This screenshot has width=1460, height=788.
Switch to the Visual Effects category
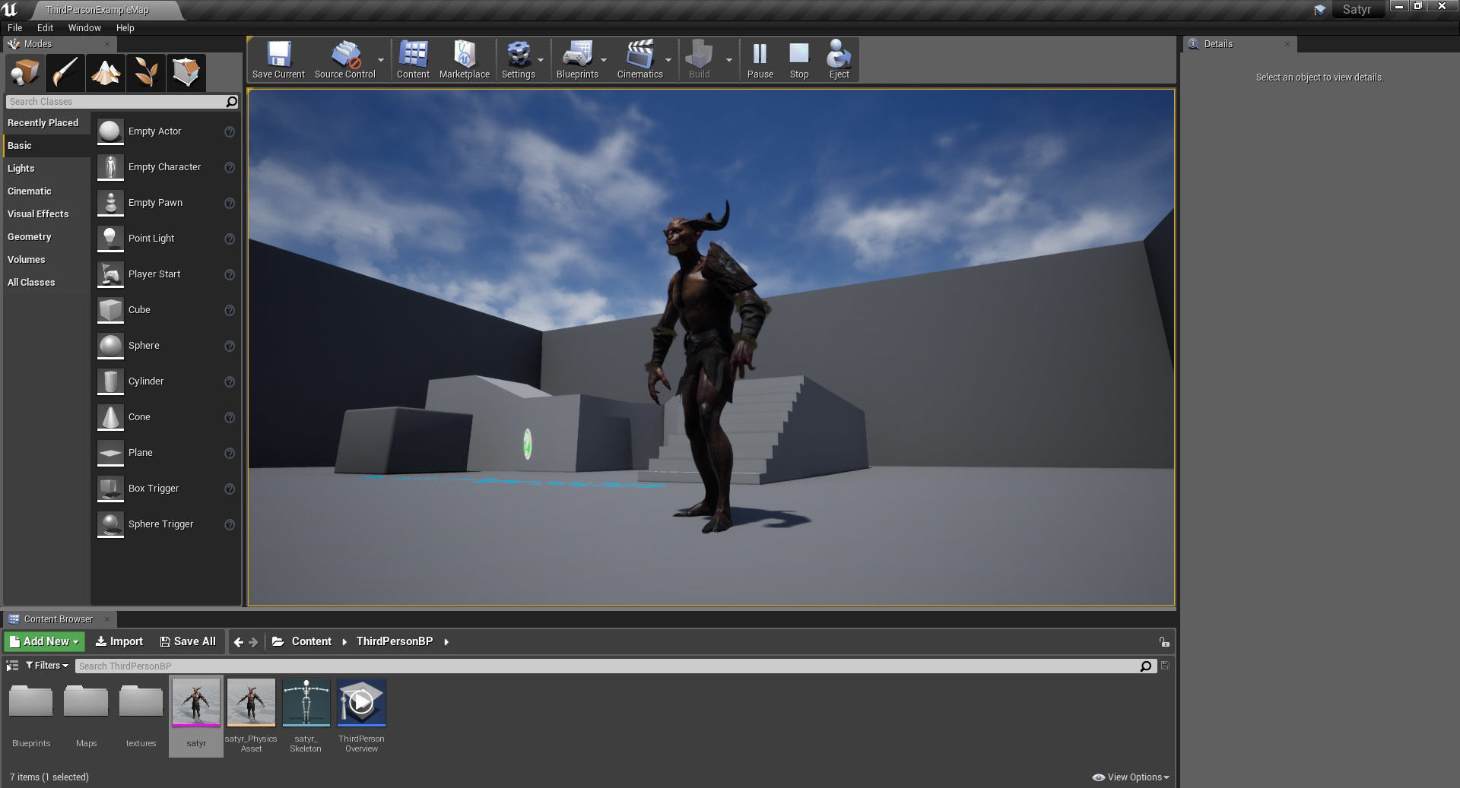[x=46, y=214]
